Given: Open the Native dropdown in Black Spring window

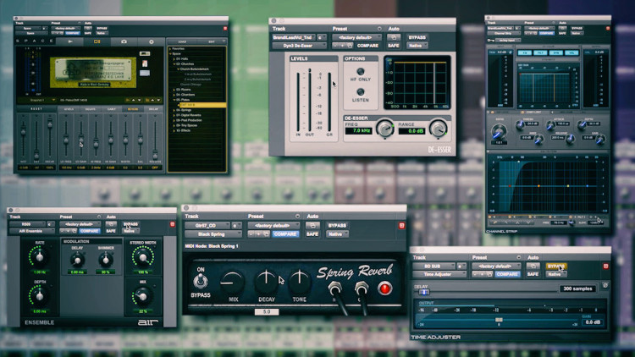Looking at the screenshot, I should 336,234.
